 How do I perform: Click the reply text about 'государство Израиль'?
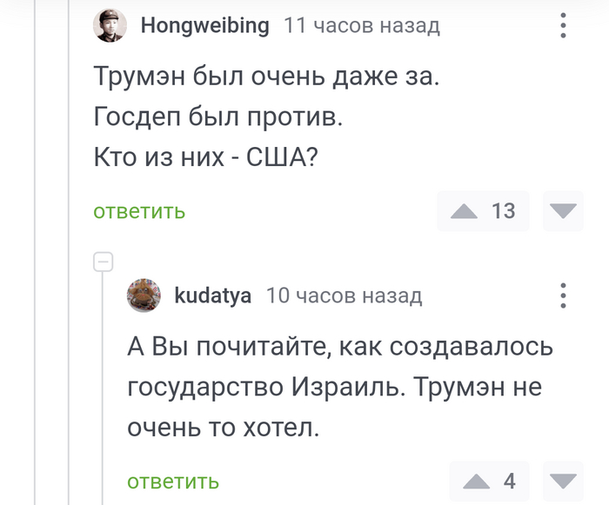tap(335, 388)
